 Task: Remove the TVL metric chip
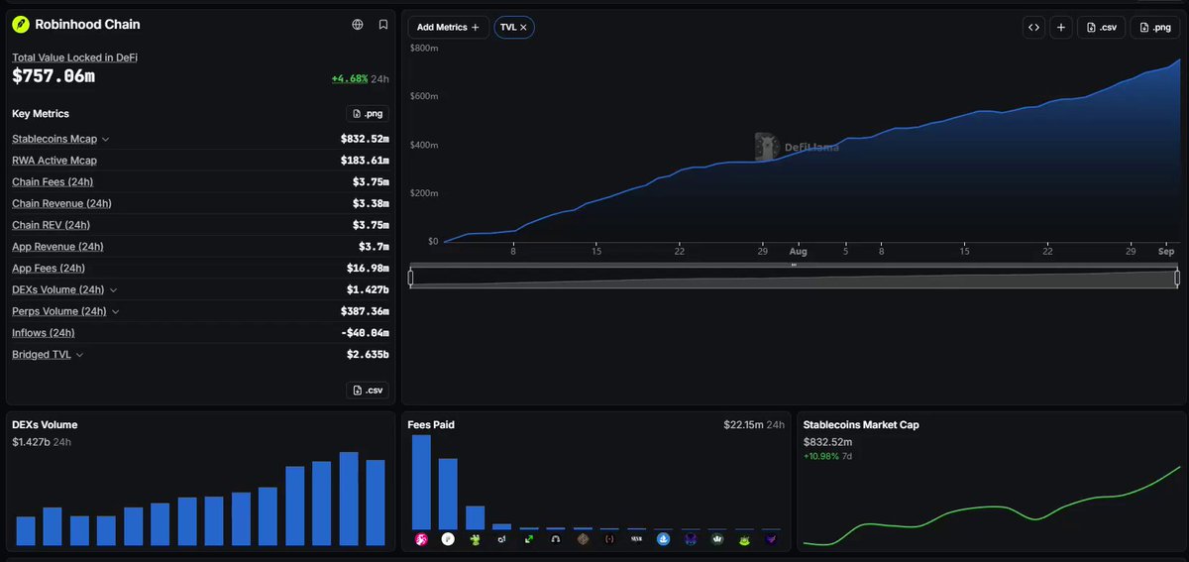[x=523, y=27]
